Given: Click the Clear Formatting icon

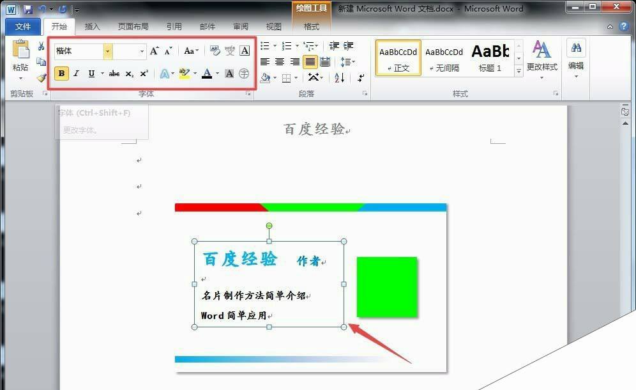Looking at the screenshot, I should [x=215, y=51].
